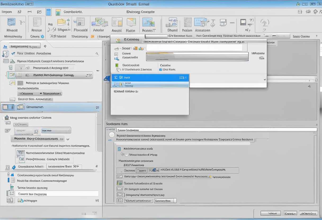Enable the forwarding option checkbox in dialog
Image resolution: width=322 pixels, height=220 pixels.
[x=119, y=177]
